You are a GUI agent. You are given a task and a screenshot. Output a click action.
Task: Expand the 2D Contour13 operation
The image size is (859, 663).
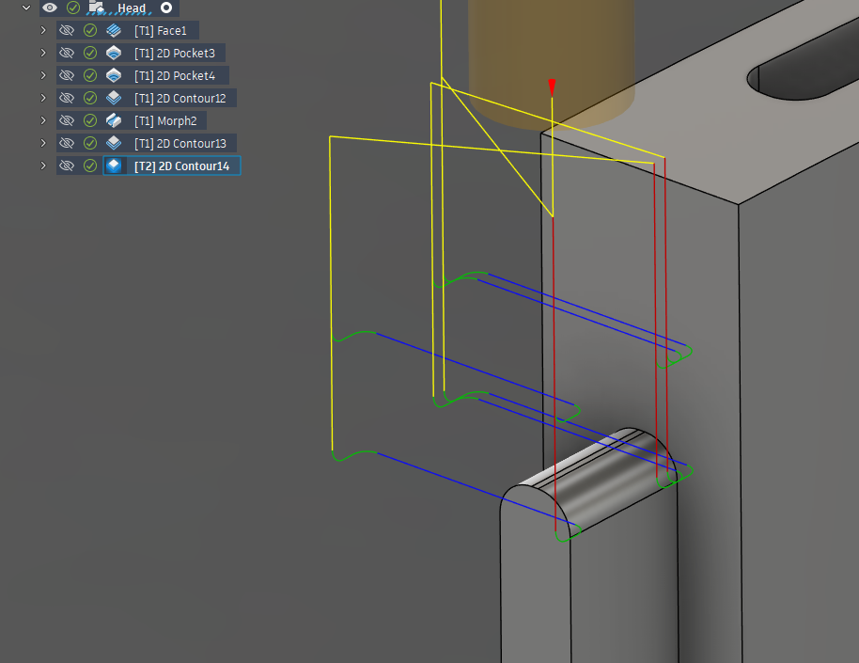coord(43,143)
